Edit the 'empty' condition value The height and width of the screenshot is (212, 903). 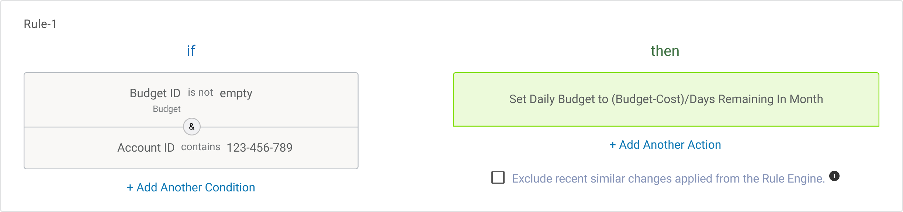pos(236,93)
